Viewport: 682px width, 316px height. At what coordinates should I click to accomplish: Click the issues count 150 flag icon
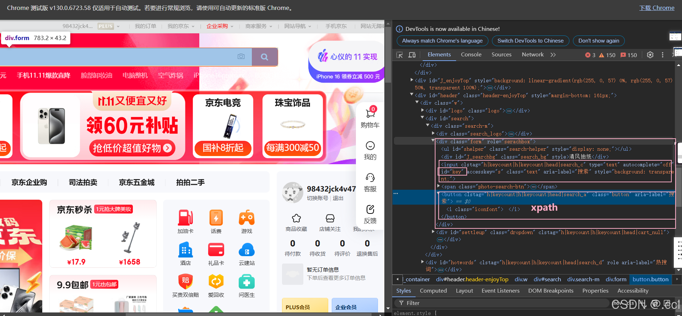point(629,55)
